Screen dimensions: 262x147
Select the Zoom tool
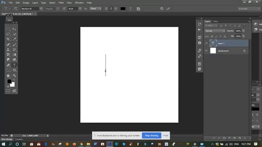click(x=14, y=76)
